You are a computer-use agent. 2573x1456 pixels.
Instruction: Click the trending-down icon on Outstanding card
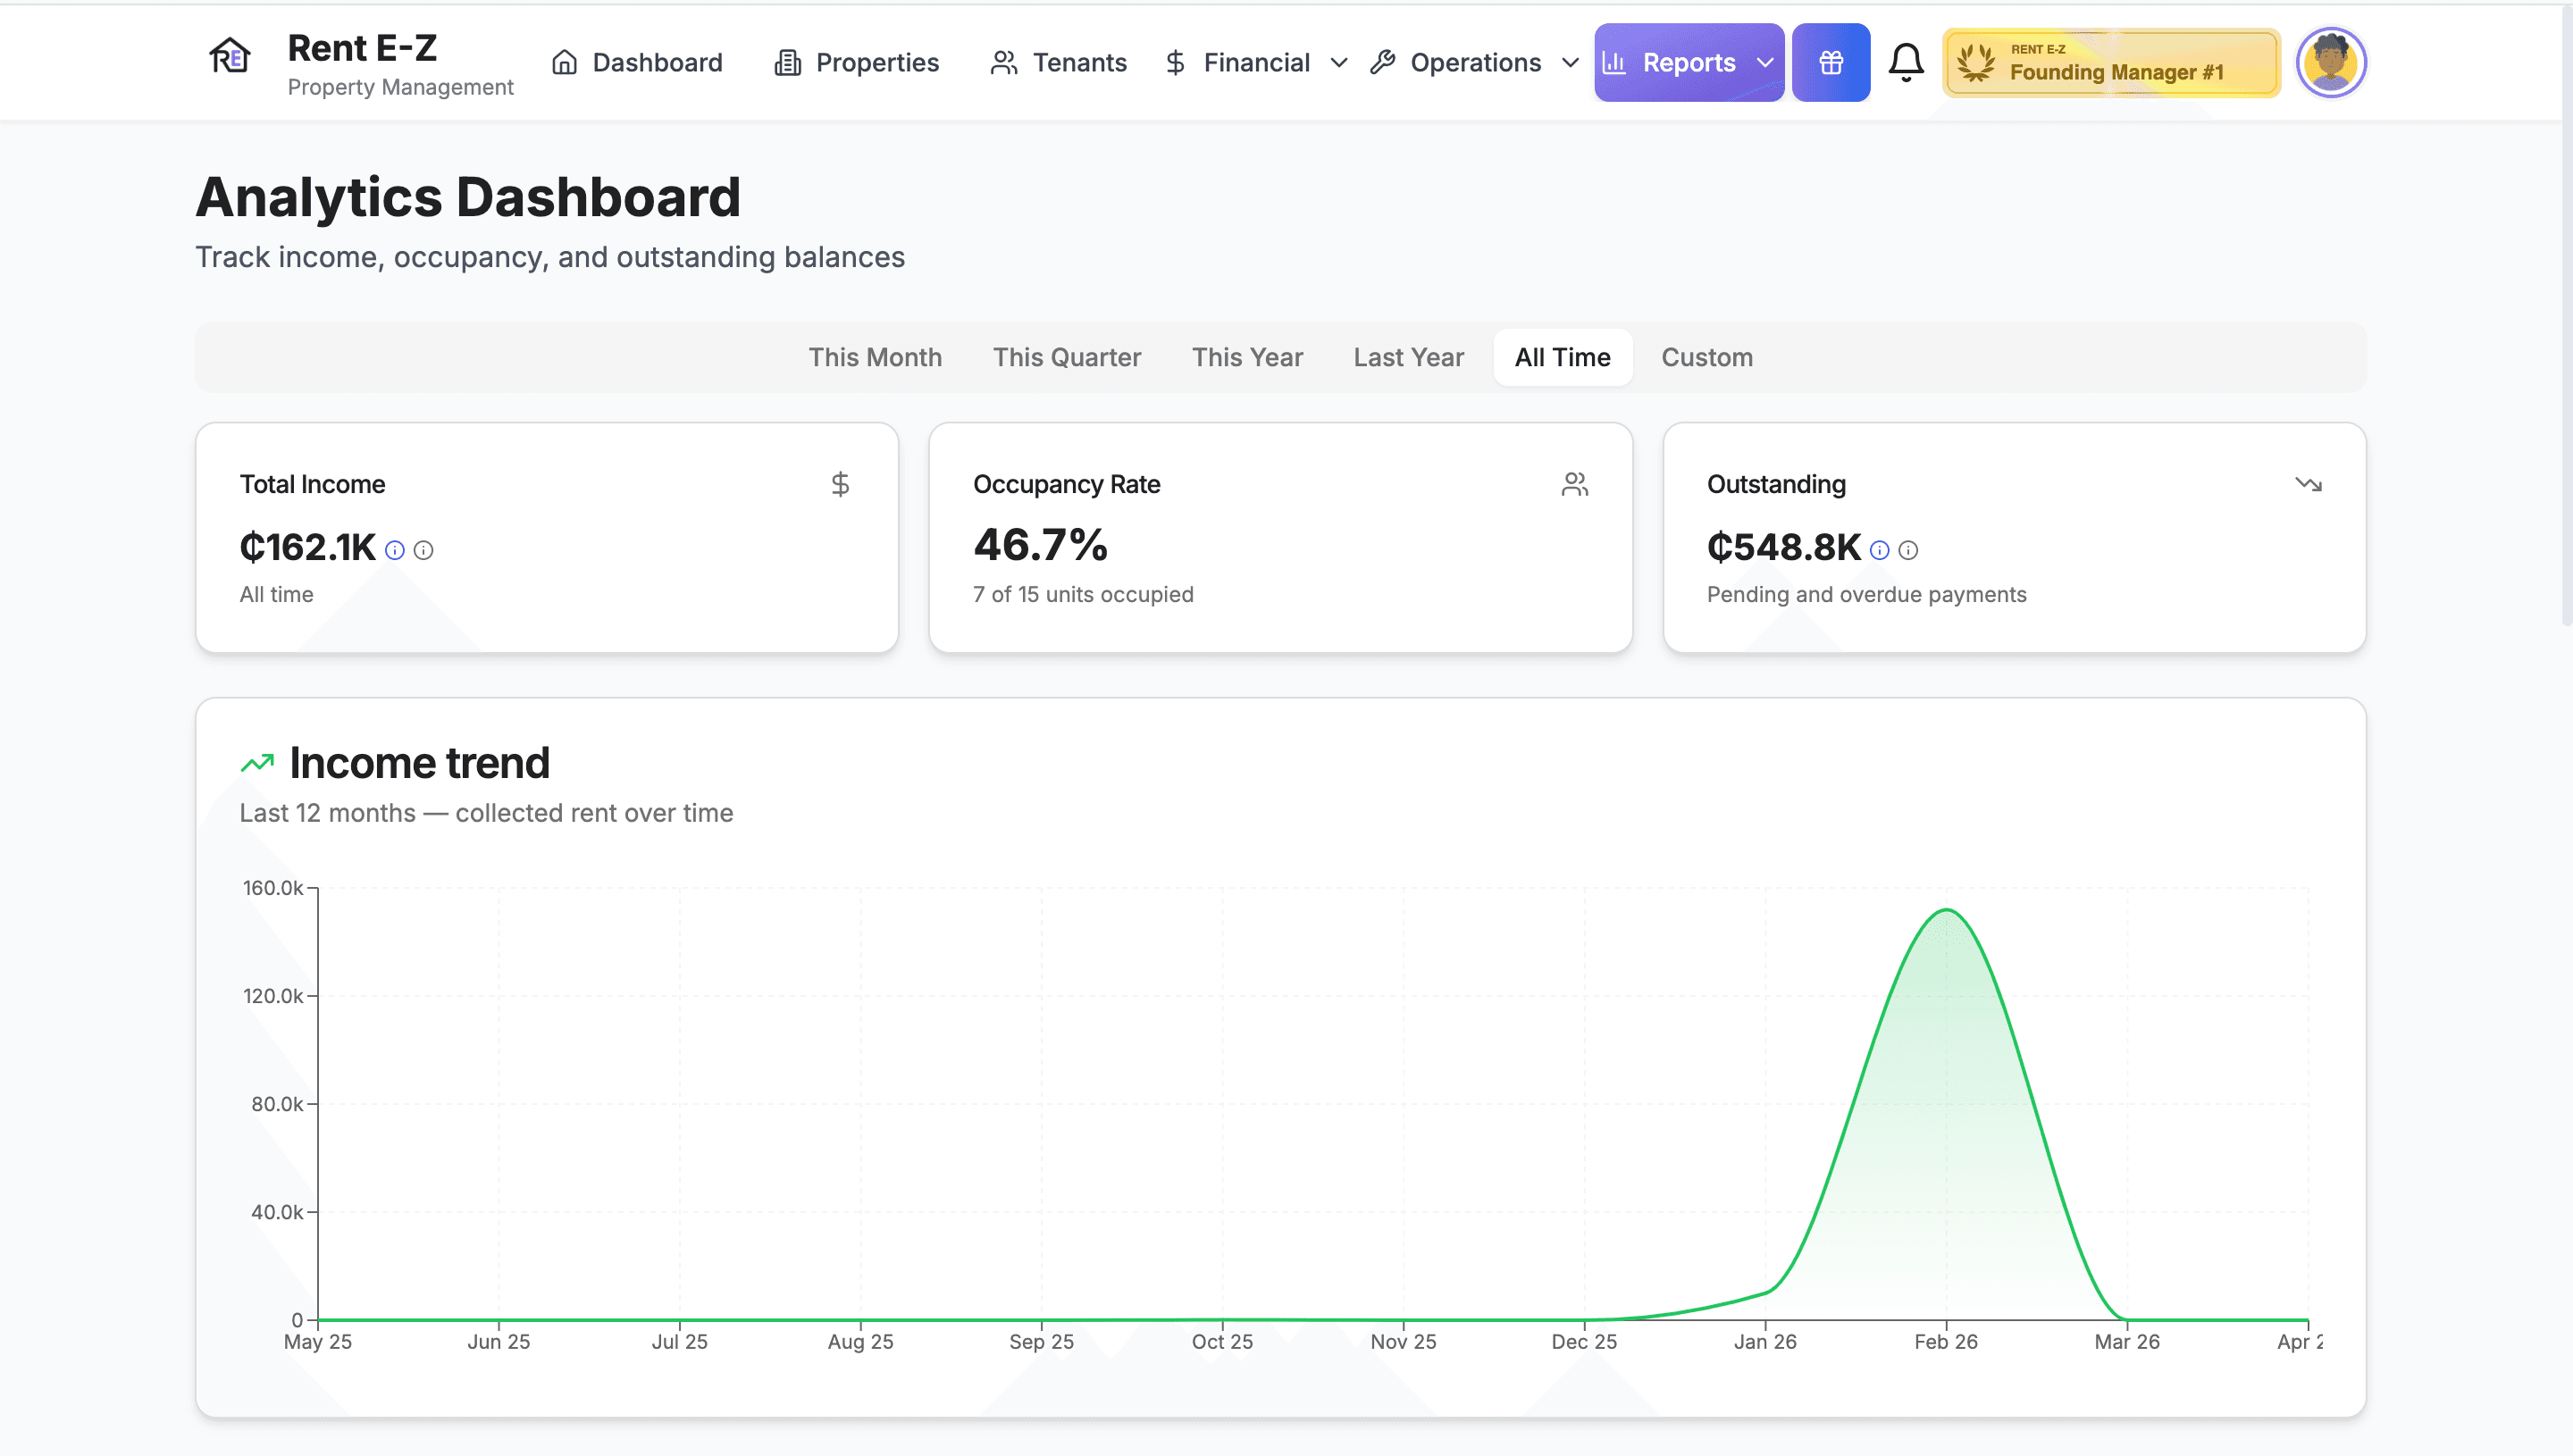pos(2308,484)
